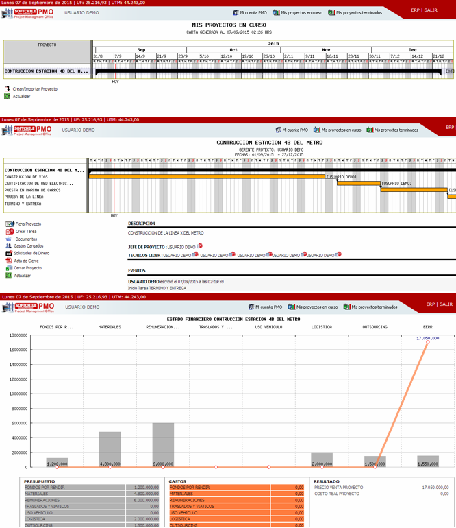This screenshot has height=528, width=456.
Task: Open Mis proyectos en curso in topmost header
Action: pyautogui.click(x=296, y=12)
